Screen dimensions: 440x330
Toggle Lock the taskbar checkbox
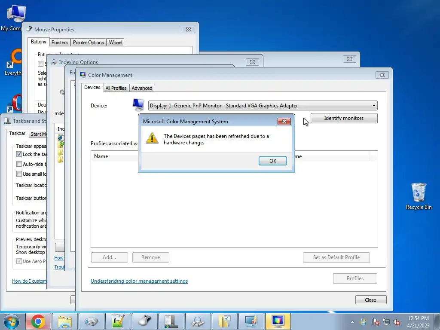click(19, 154)
